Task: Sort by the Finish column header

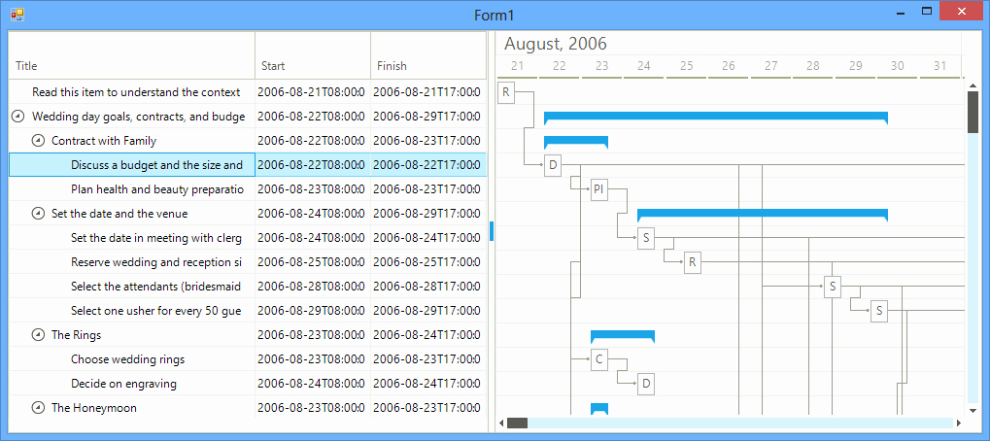Action: pos(428,55)
